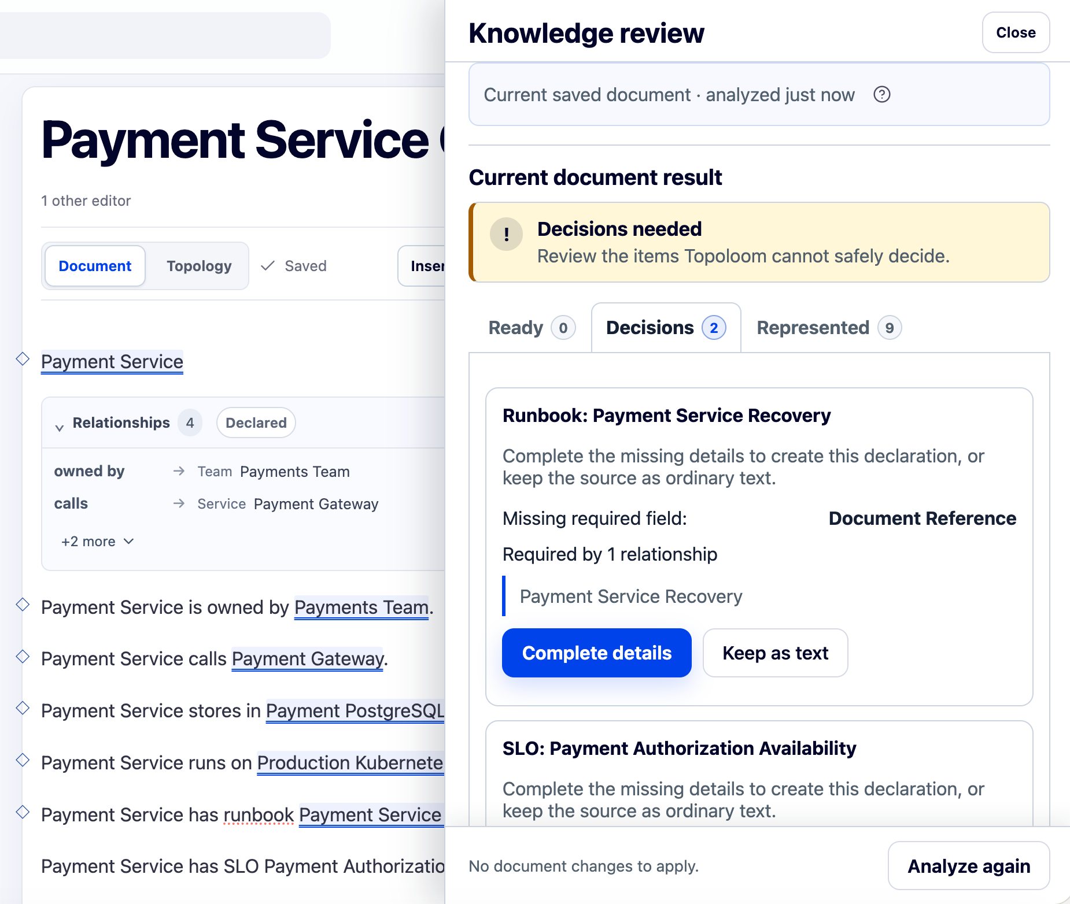Open the Ready tab
The height and width of the screenshot is (904, 1070).
coord(530,328)
